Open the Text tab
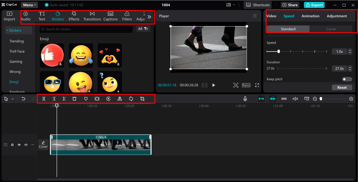This screenshot has height=182, width=358. click(42, 16)
